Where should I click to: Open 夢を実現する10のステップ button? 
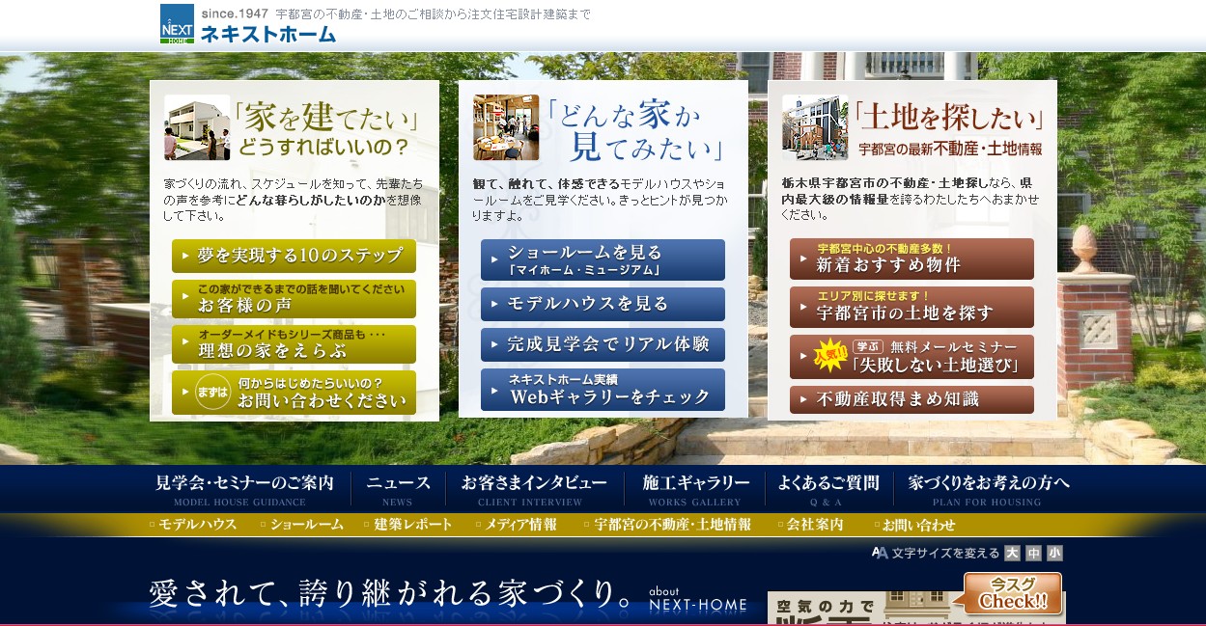pyautogui.click(x=294, y=257)
